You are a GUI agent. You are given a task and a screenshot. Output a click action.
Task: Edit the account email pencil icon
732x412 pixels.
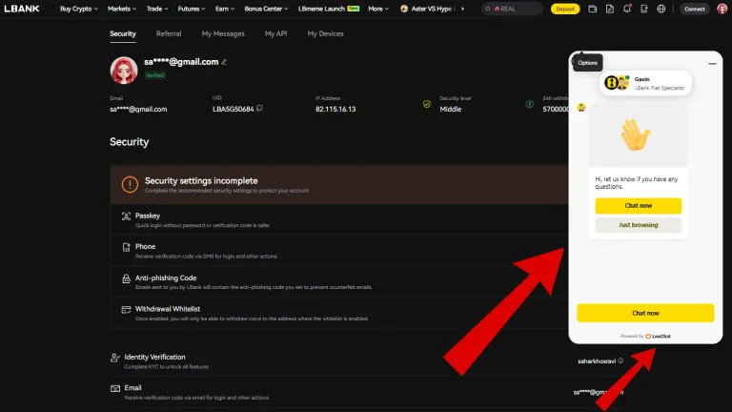pyautogui.click(x=224, y=62)
